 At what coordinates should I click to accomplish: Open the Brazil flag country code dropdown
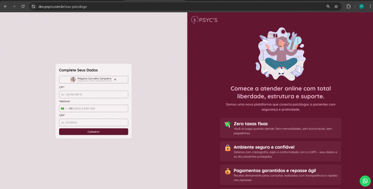pos(64,108)
